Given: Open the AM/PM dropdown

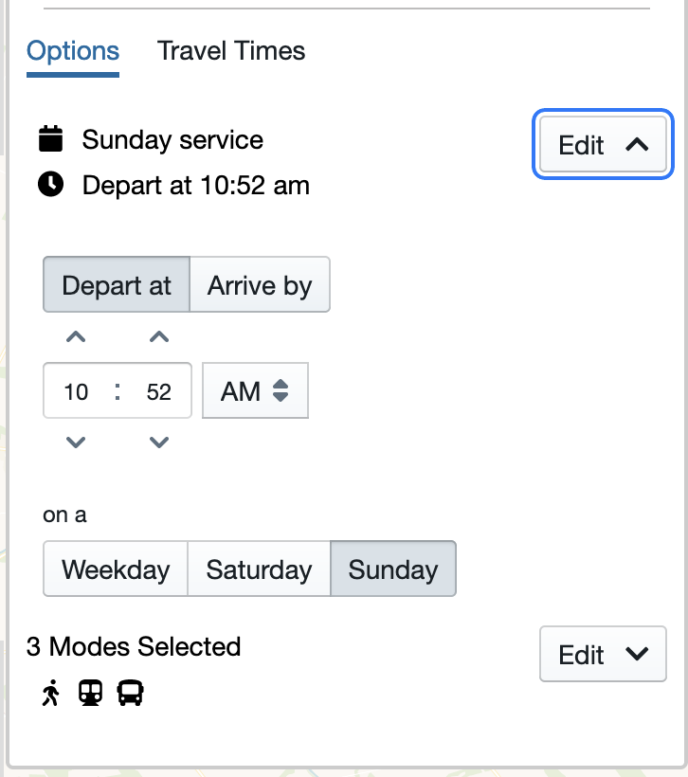Looking at the screenshot, I should (x=255, y=390).
